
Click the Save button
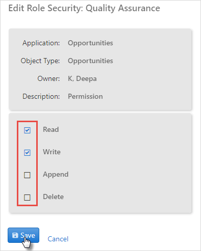[23, 235]
